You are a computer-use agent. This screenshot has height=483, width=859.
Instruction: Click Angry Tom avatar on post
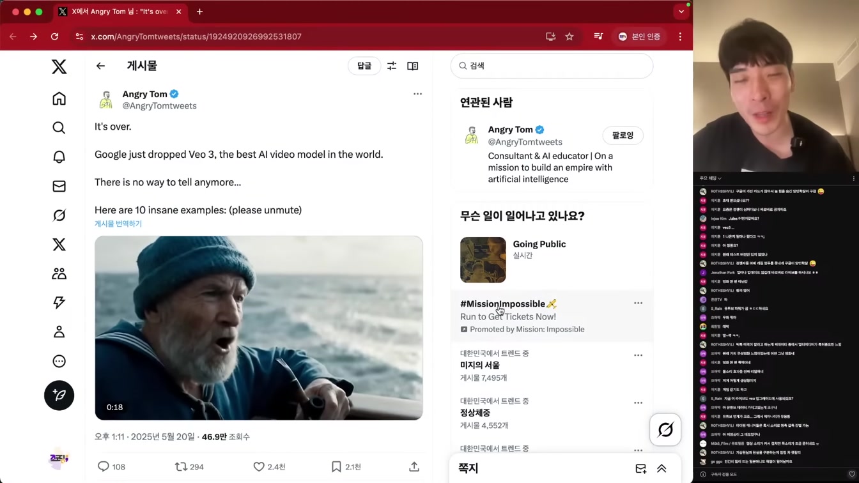coord(106,100)
